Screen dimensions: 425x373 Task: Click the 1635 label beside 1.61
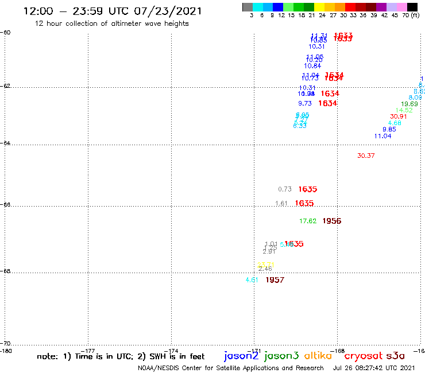[304, 203]
